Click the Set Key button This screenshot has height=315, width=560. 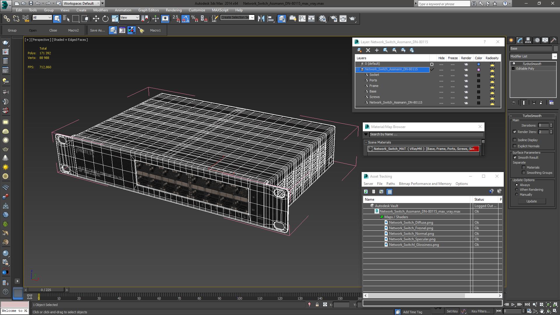(452, 311)
